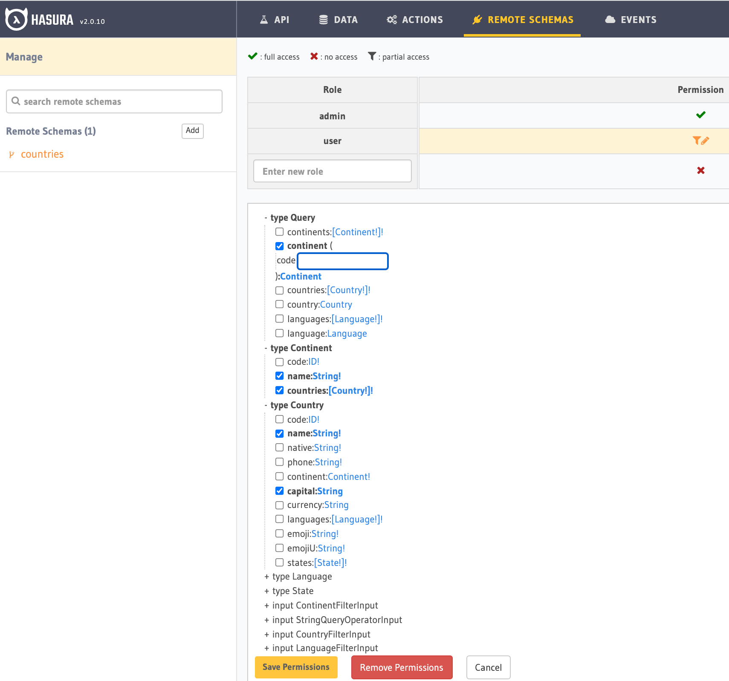The width and height of the screenshot is (729, 681).
Task: Open the countries remote schema link
Action: tap(42, 154)
